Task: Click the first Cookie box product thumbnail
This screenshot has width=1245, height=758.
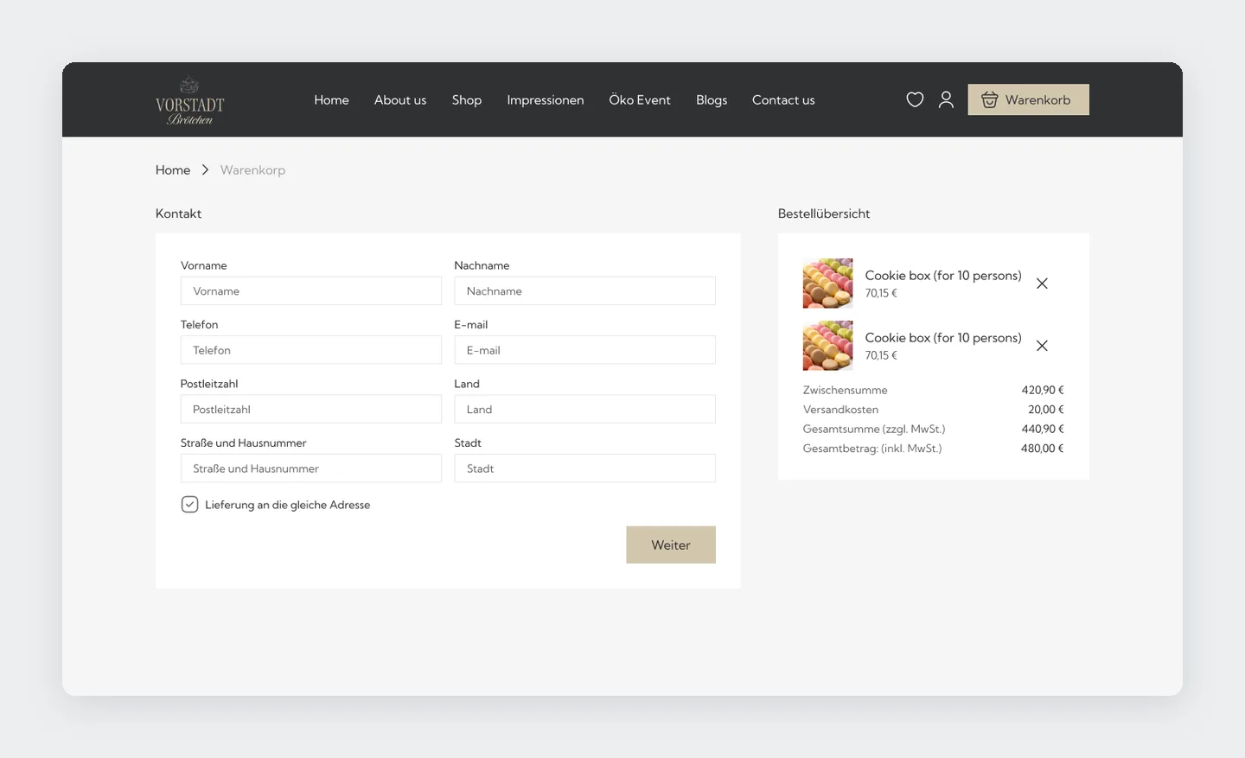Action: (827, 283)
